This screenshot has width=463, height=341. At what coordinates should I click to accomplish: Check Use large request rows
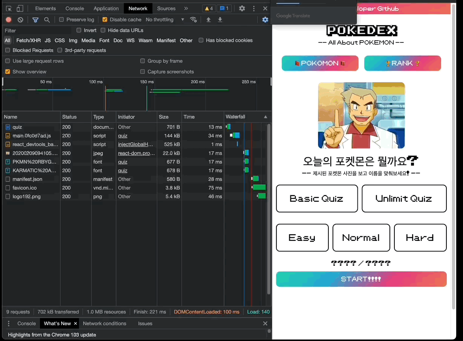pyautogui.click(x=8, y=61)
